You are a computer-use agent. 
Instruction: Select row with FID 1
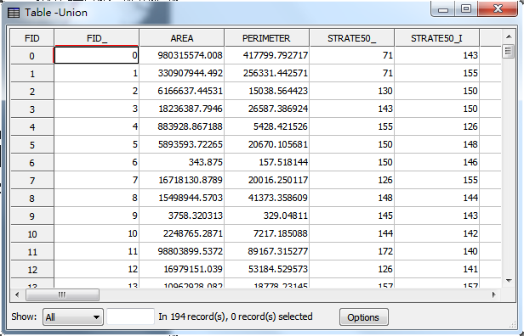pyautogui.click(x=32, y=73)
